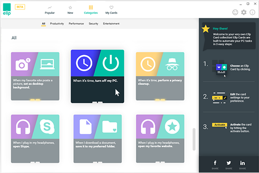Viewport: 259px width, 173px height.
Task: Select the Categories tab
Action: point(91,10)
